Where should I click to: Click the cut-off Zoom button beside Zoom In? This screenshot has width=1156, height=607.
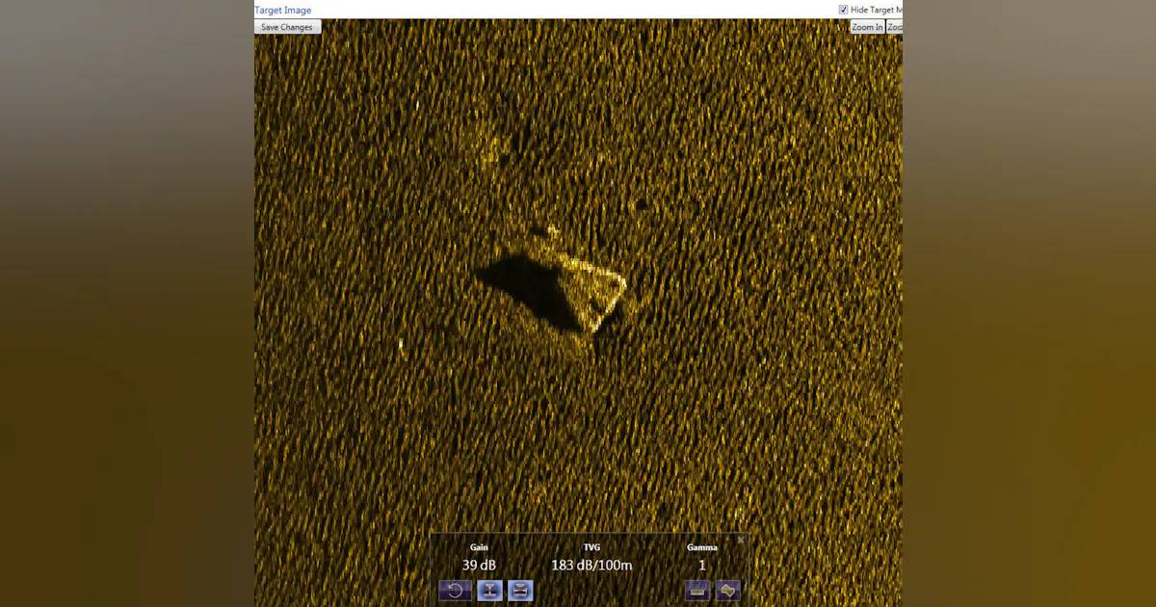[x=894, y=27]
